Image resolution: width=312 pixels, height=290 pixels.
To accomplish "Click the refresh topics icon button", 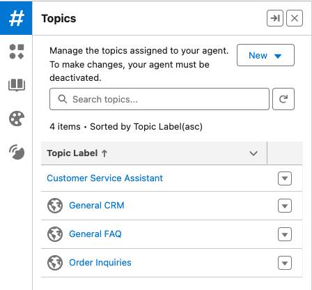I will [283, 99].
